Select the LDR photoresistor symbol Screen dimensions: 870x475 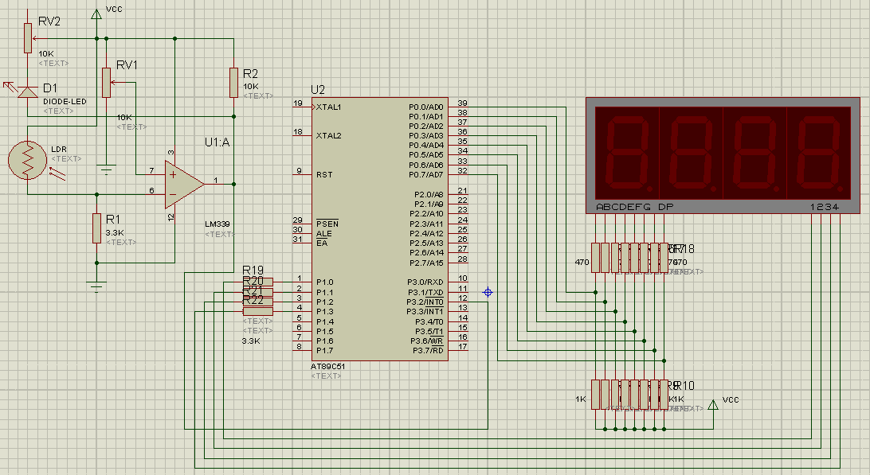coord(28,161)
